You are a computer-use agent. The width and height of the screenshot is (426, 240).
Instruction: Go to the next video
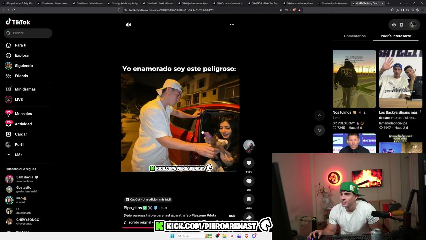(319, 130)
